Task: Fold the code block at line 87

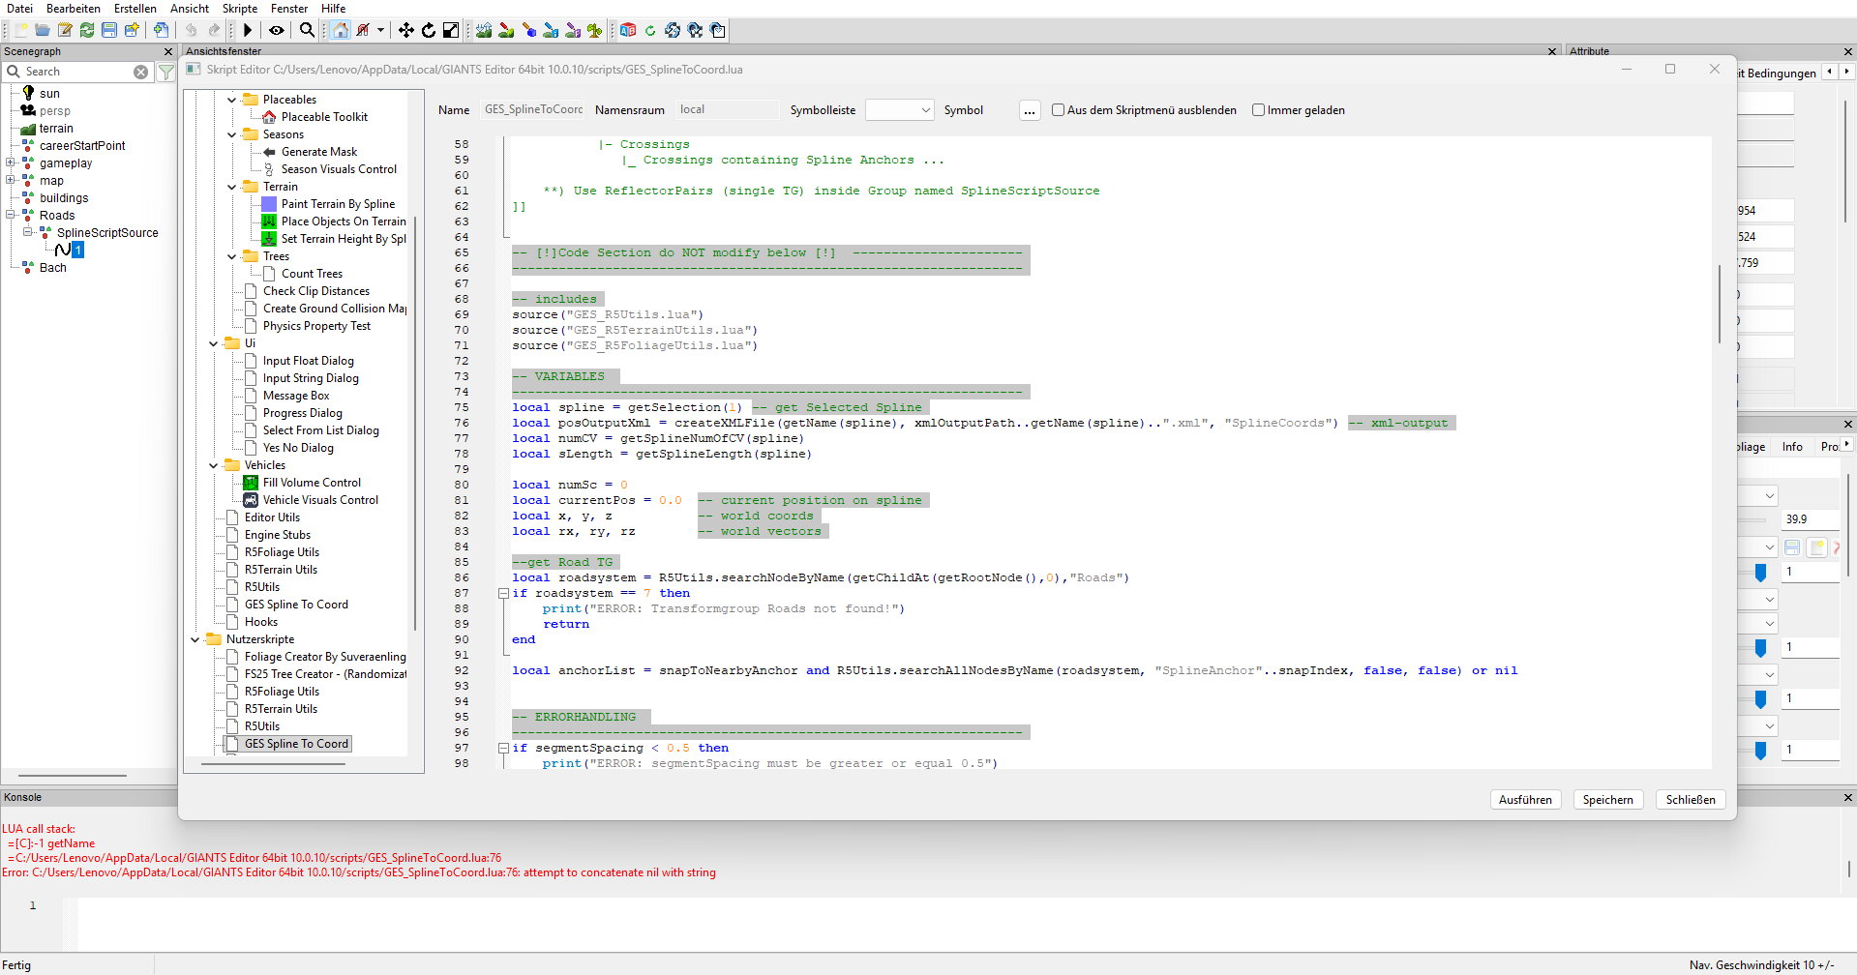Action: tap(503, 593)
